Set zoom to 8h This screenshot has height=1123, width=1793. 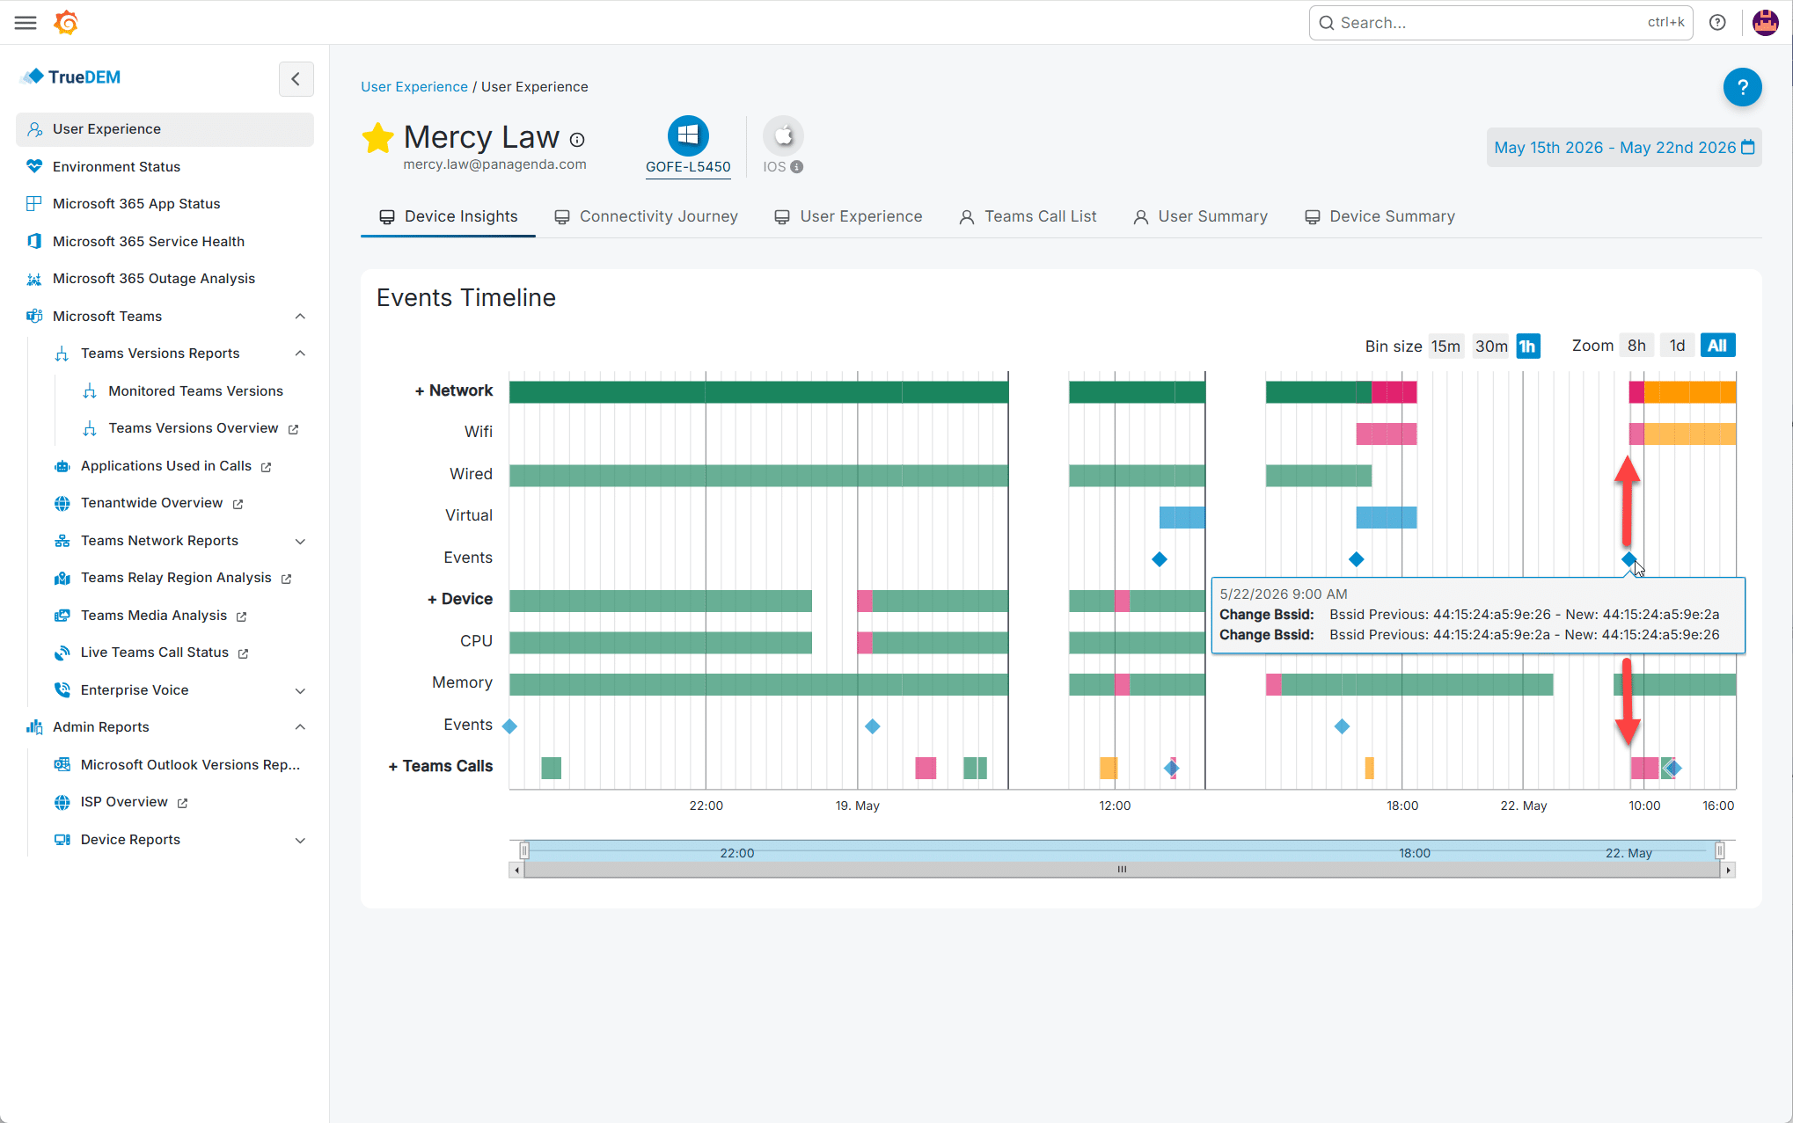click(1636, 346)
